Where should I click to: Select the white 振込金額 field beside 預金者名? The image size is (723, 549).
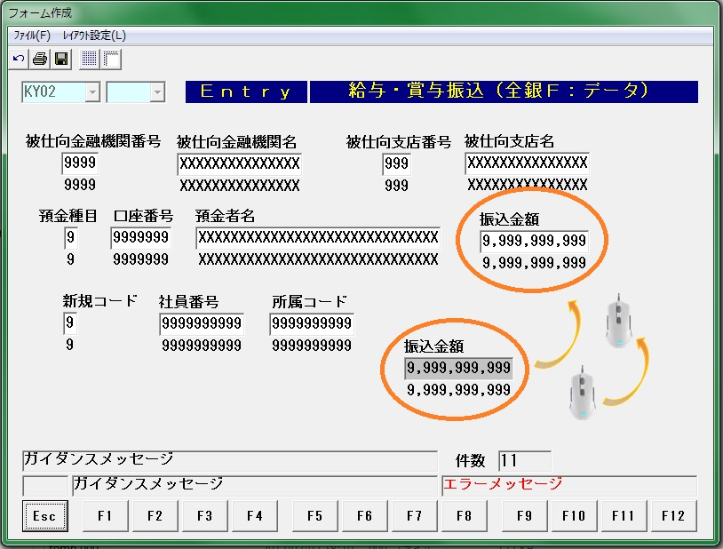click(x=534, y=242)
